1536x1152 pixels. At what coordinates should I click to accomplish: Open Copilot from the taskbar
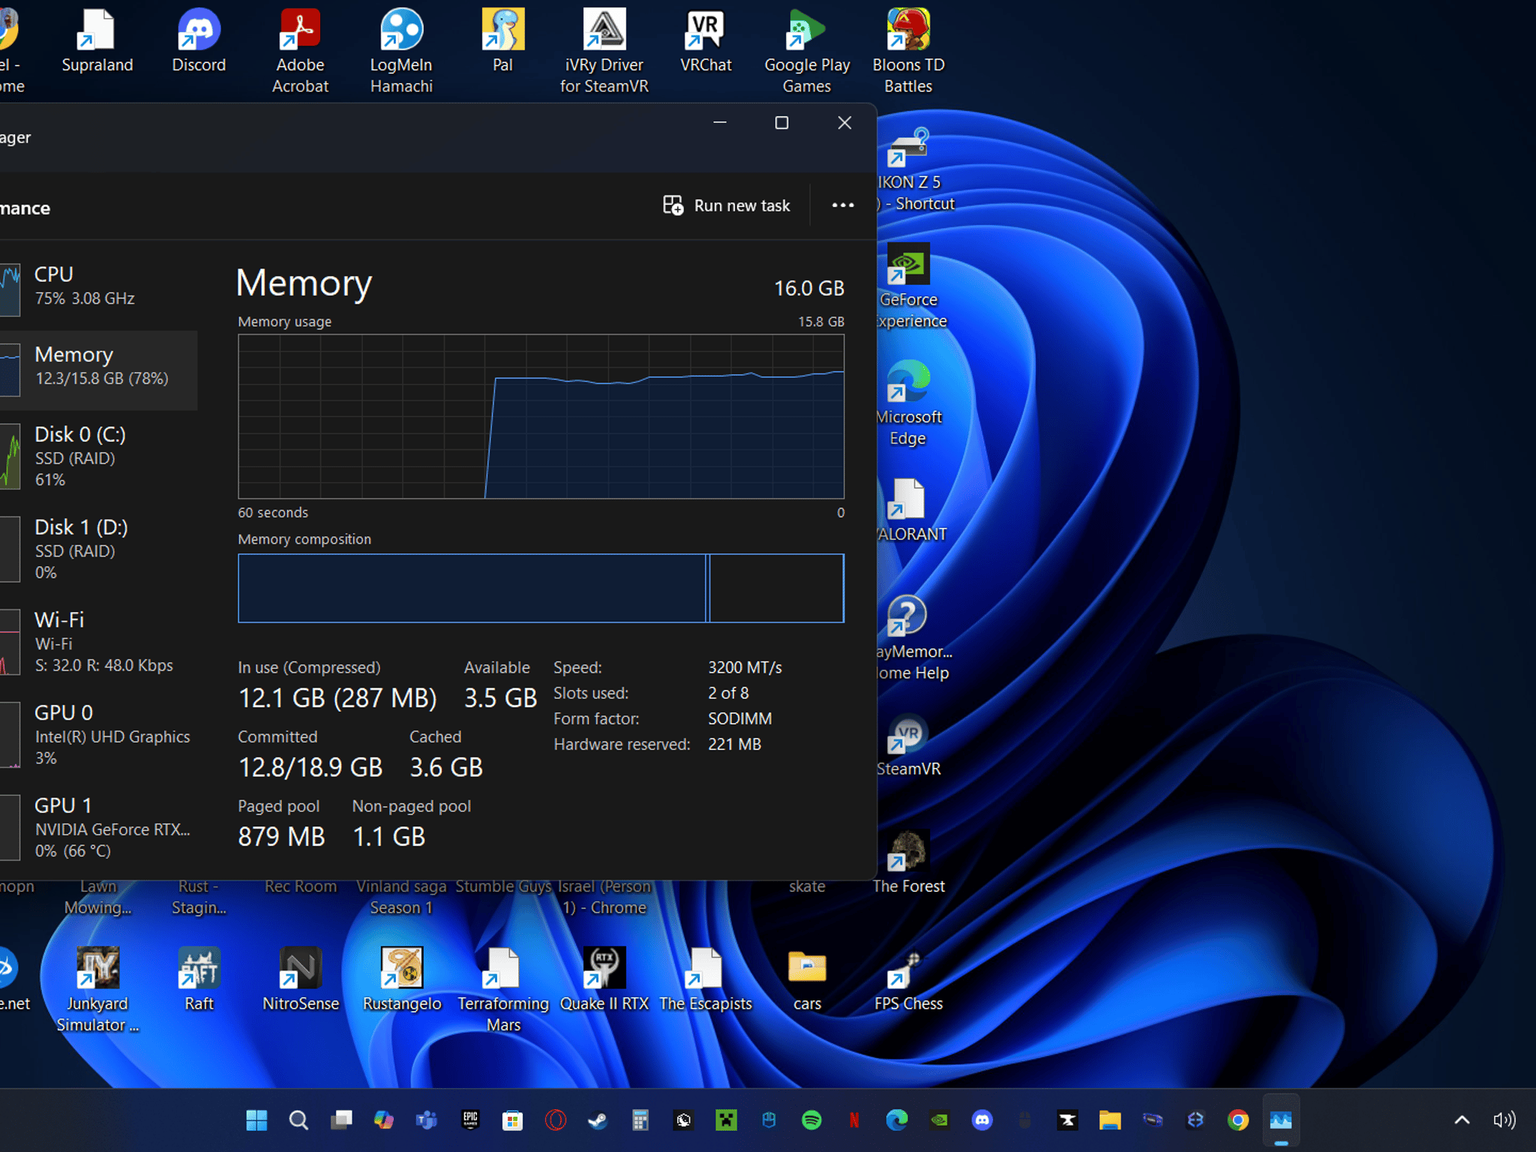pyautogui.click(x=384, y=1120)
